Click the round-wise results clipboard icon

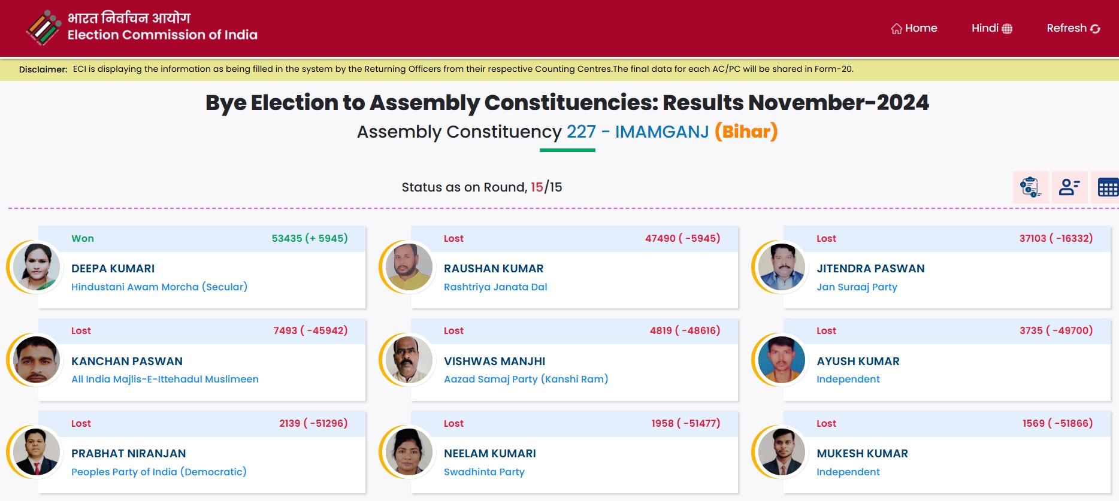coord(1030,187)
